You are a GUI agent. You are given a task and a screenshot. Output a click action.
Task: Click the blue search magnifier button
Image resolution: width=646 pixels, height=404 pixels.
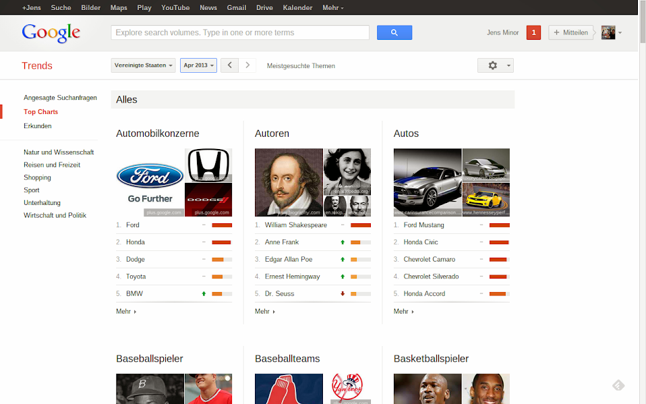394,32
